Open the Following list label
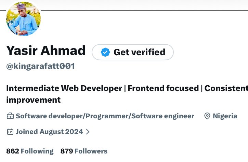The image size is (248, 162). click(x=37, y=151)
